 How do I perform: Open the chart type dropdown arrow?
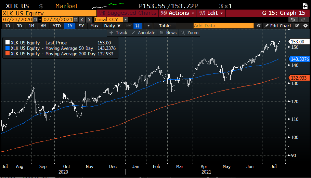(x=148, y=26)
